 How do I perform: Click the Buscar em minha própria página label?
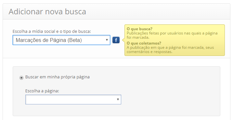pos(58,77)
